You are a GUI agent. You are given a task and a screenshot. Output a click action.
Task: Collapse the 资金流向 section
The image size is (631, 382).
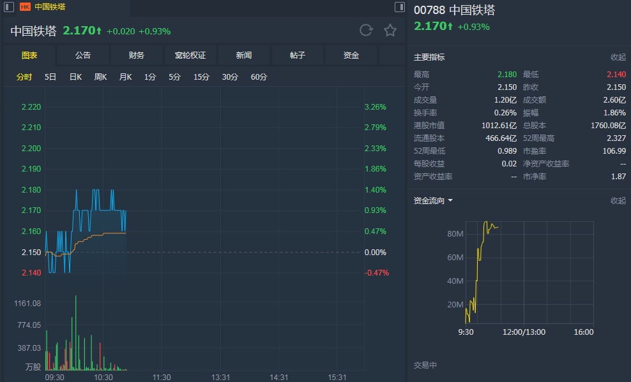click(618, 200)
